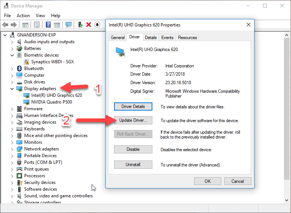The width and height of the screenshot is (291, 213).
Task: Click the vertical scrollbar thumb
Action: click(287, 109)
